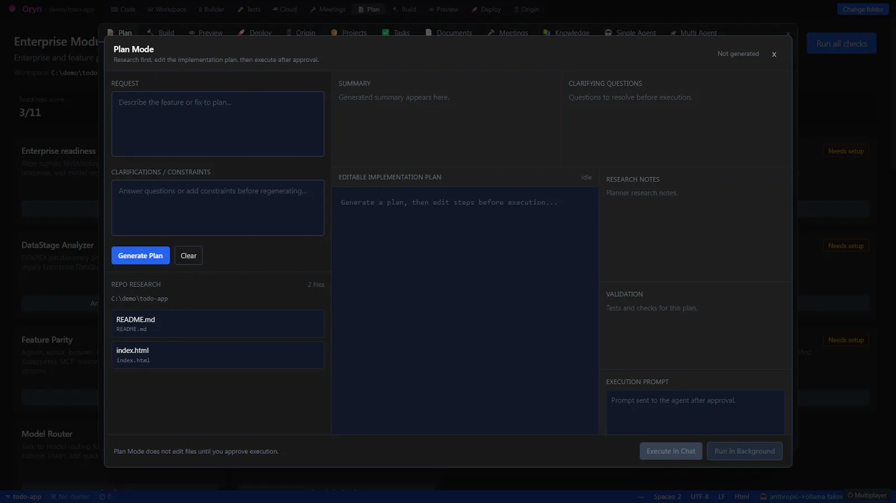
Task: Click inside the editable implementation plan area
Action: (x=465, y=311)
